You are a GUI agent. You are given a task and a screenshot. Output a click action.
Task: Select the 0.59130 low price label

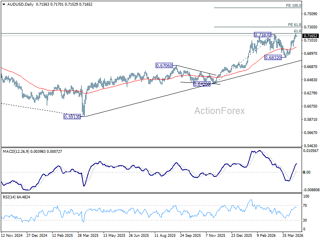point(72,117)
